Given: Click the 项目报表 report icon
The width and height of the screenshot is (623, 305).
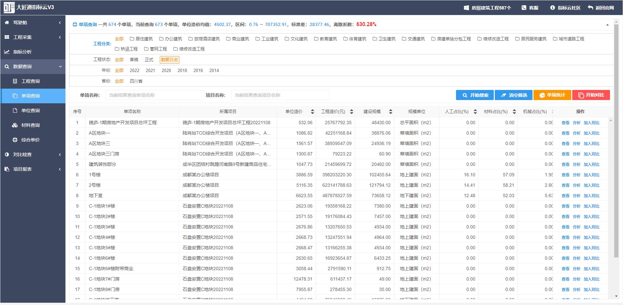Looking at the screenshot, I should [x=7, y=169].
